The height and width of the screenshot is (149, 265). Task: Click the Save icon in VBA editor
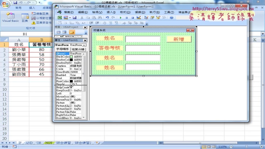75,18
